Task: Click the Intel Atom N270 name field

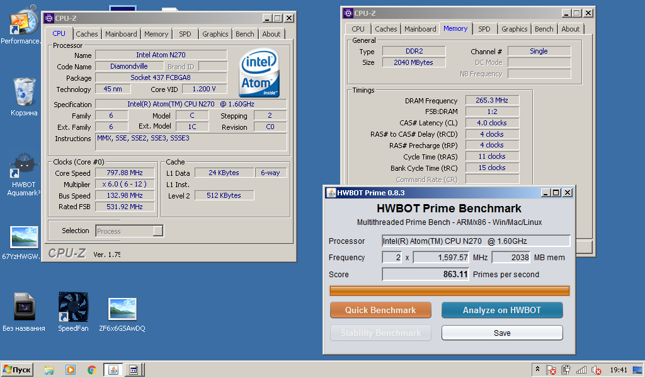Action: [161, 55]
